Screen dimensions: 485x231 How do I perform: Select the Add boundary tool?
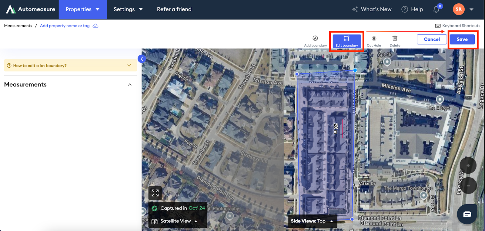click(315, 41)
